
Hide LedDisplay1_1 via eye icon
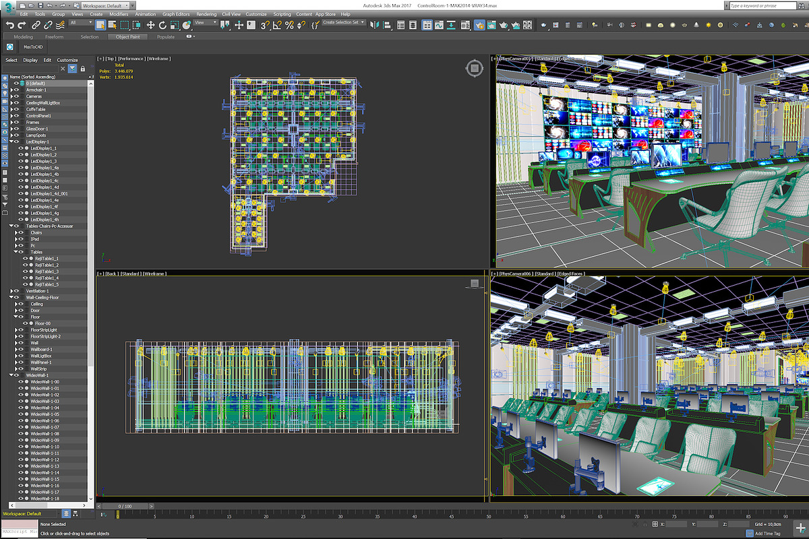21,148
